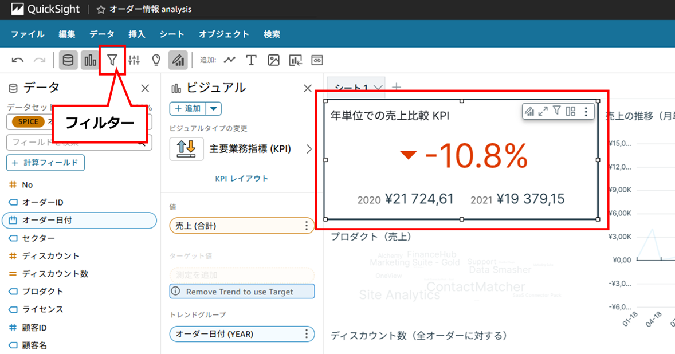Open the ファイル menu
The image size is (675, 354).
[x=28, y=34]
